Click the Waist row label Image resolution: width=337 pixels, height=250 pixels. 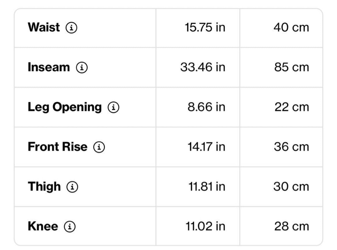(44, 28)
